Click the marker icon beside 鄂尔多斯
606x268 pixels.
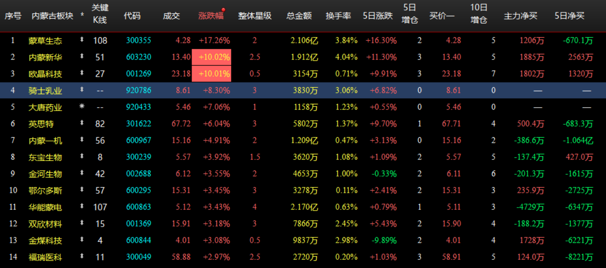[x=82, y=190]
